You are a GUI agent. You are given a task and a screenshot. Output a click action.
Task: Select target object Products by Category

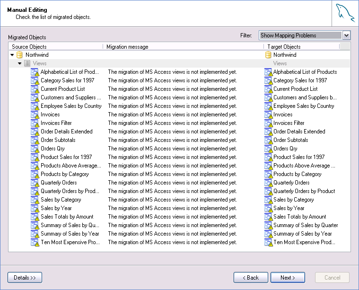[x=297, y=174]
